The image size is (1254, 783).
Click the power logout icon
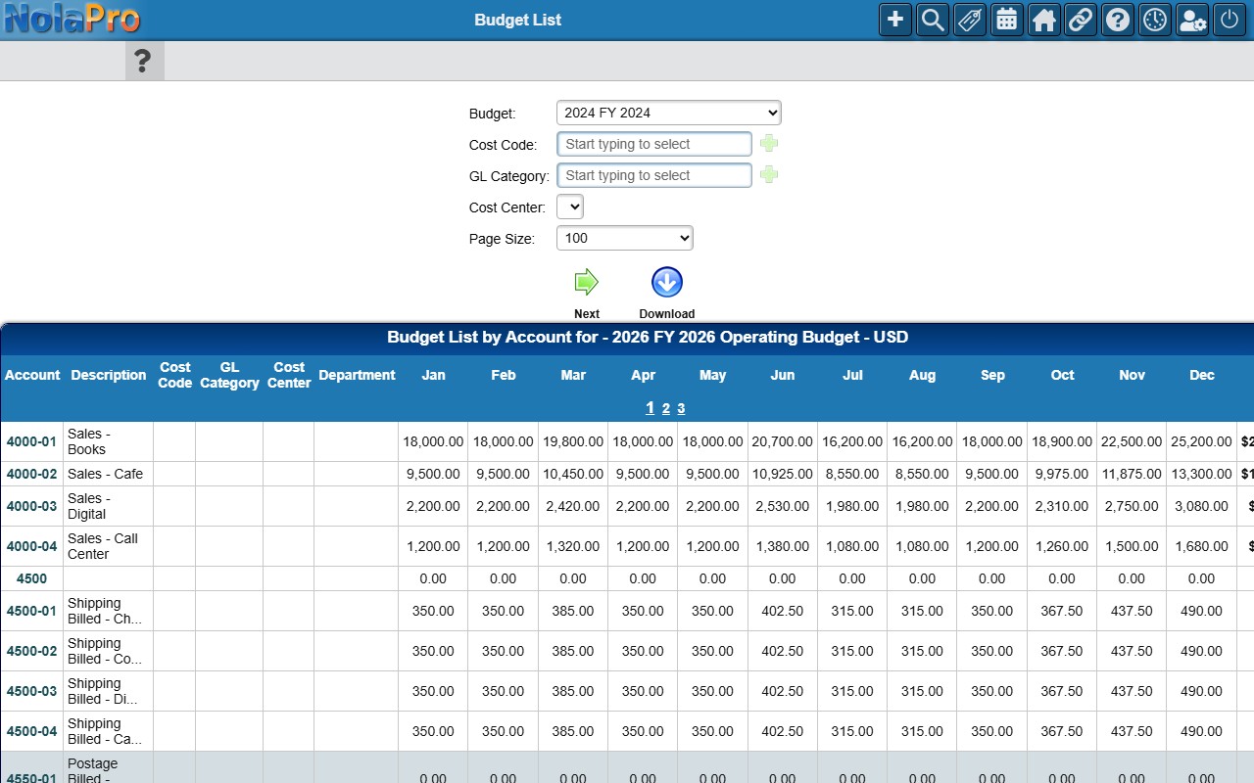click(1230, 20)
